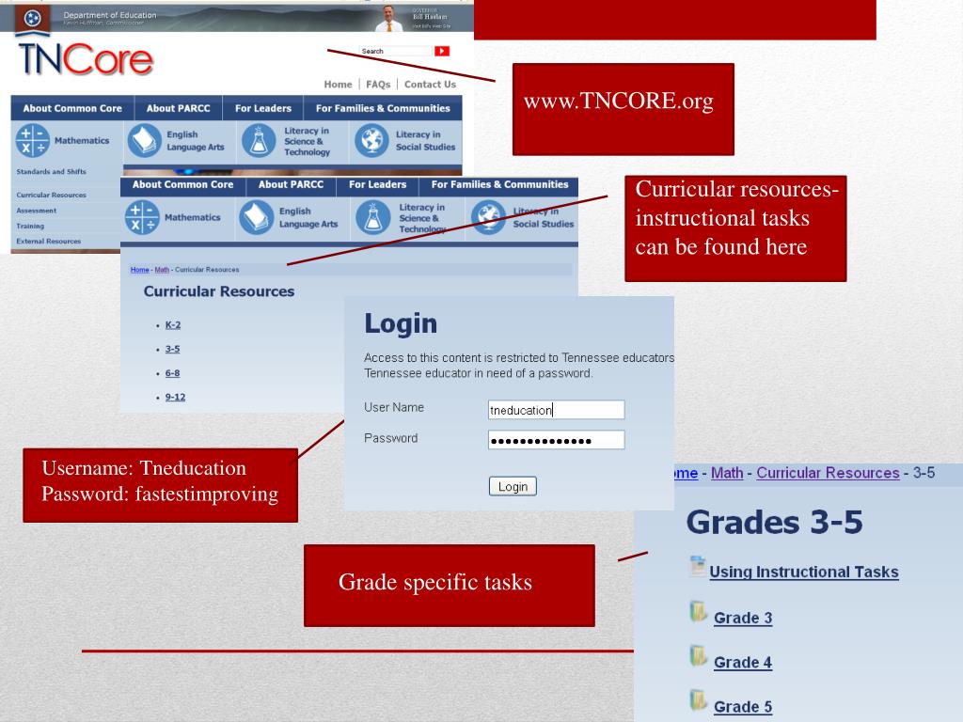The width and height of the screenshot is (963, 722).
Task: Open About PARCC in second menu bar
Action: click(292, 184)
